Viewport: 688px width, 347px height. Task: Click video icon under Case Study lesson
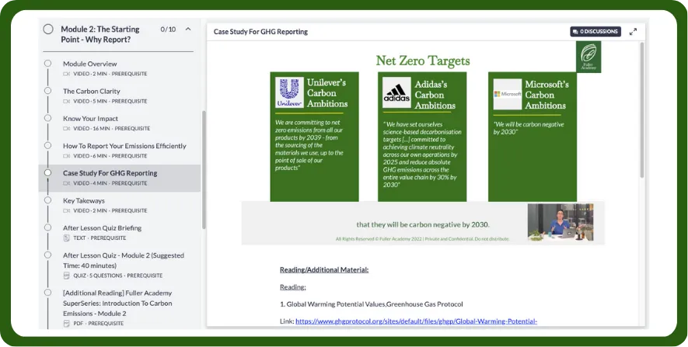(67, 183)
